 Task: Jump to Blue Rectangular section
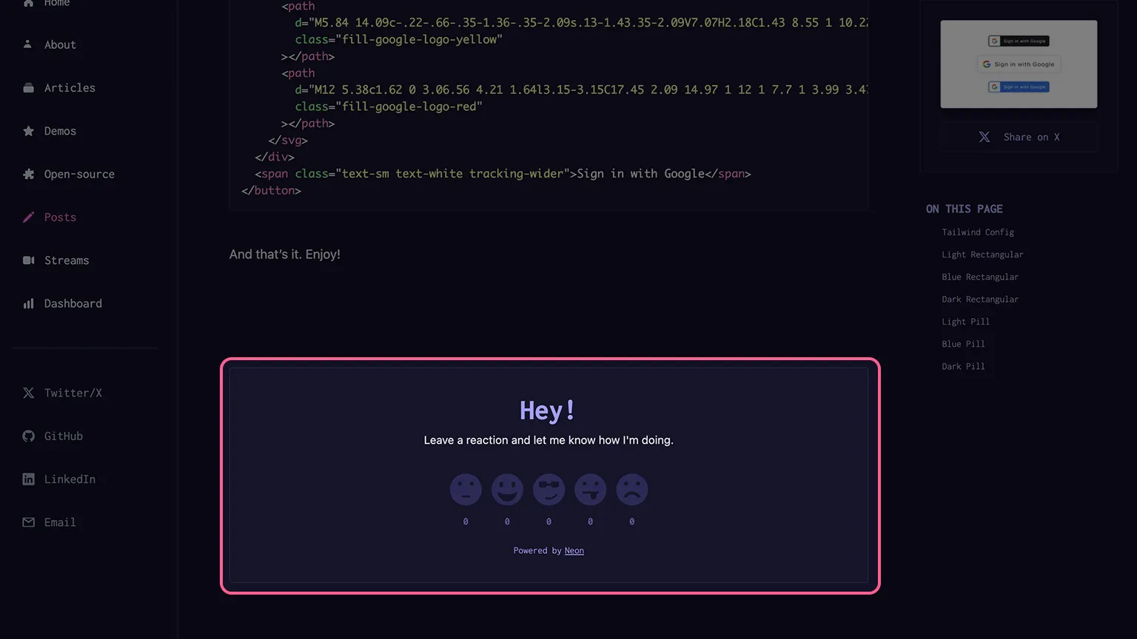click(x=979, y=277)
